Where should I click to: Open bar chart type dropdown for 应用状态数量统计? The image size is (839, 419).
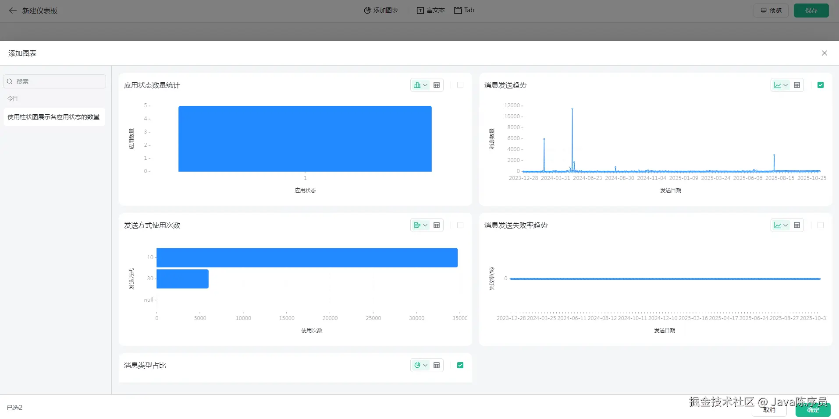click(420, 85)
